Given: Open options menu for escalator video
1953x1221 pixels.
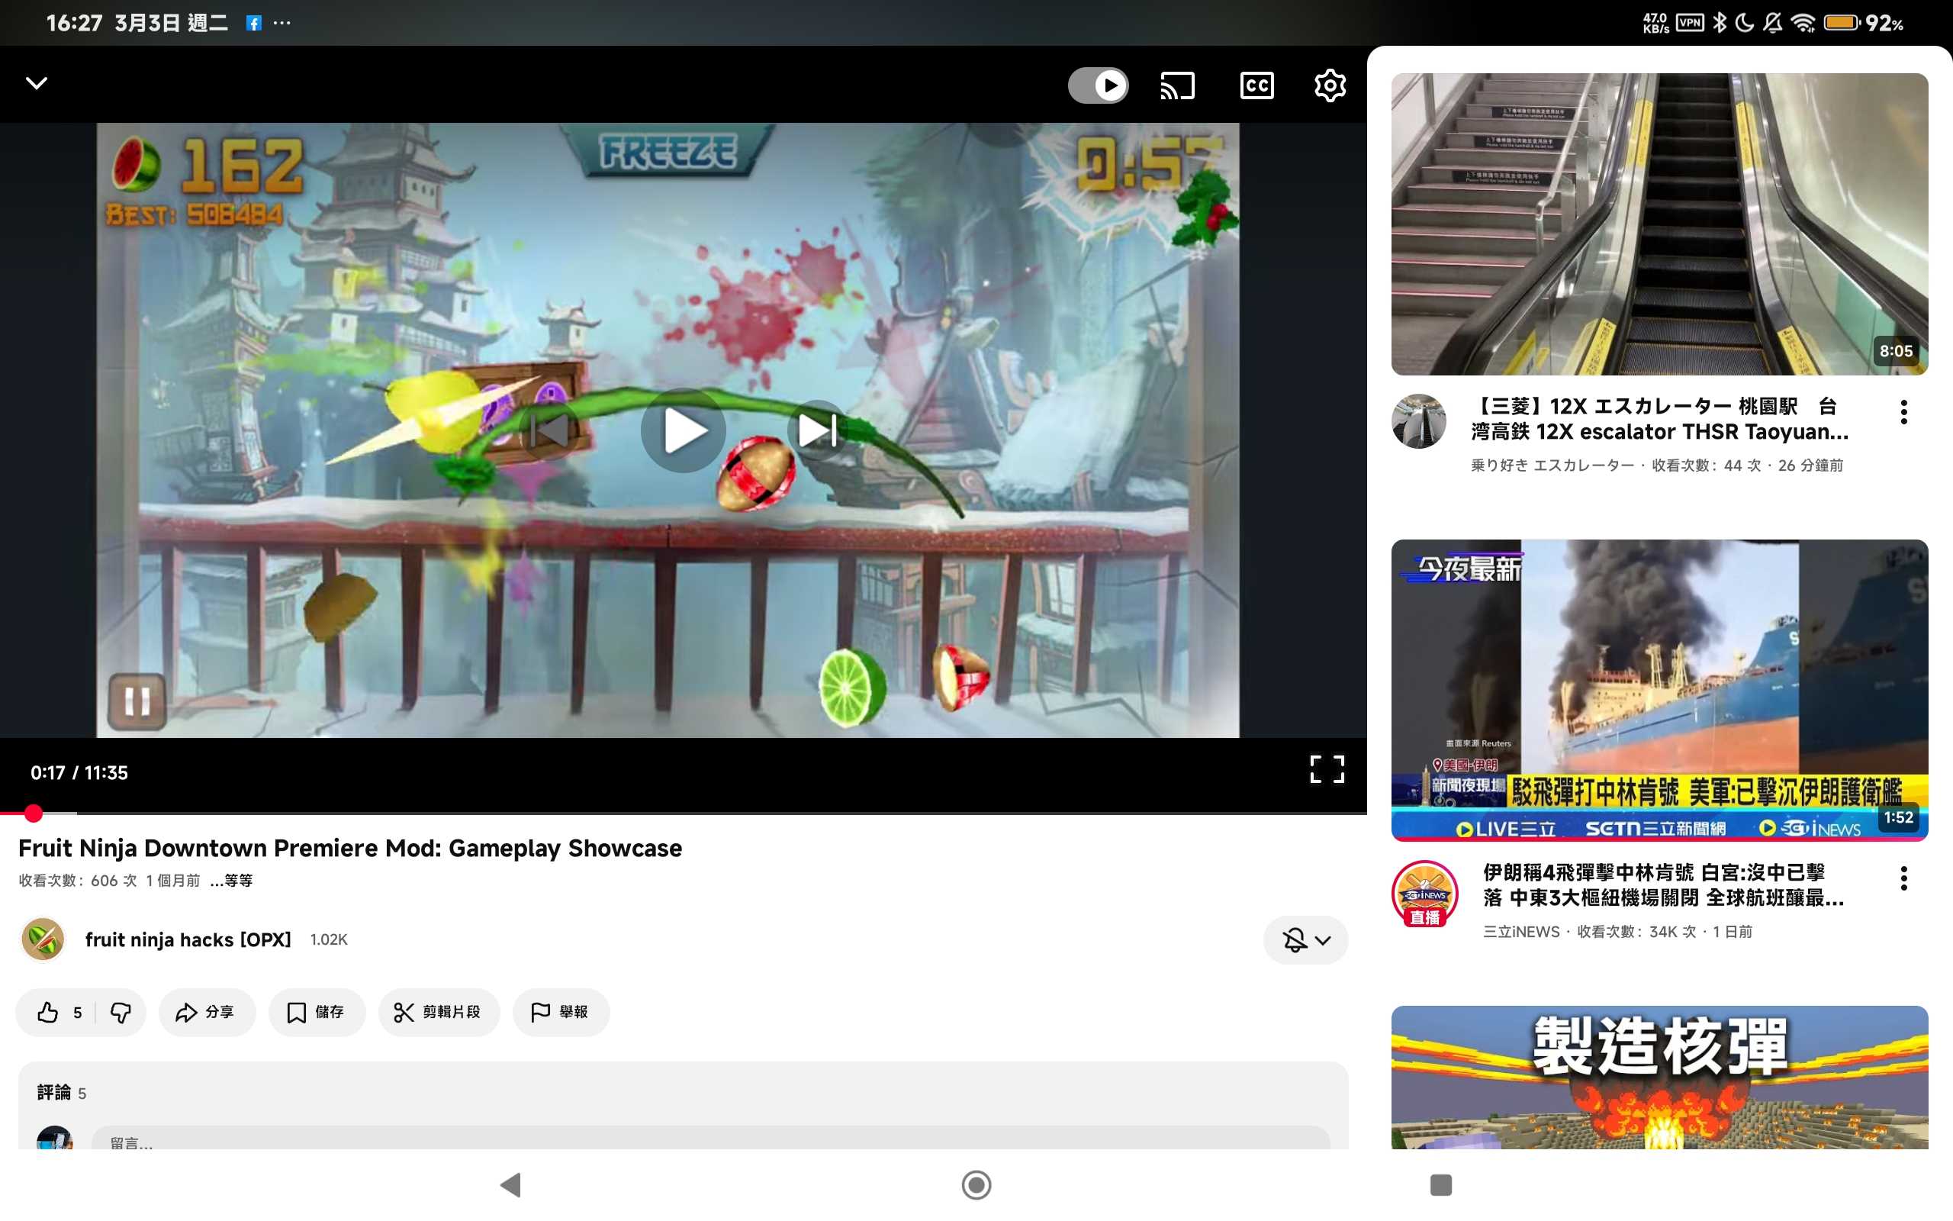Looking at the screenshot, I should [1903, 412].
